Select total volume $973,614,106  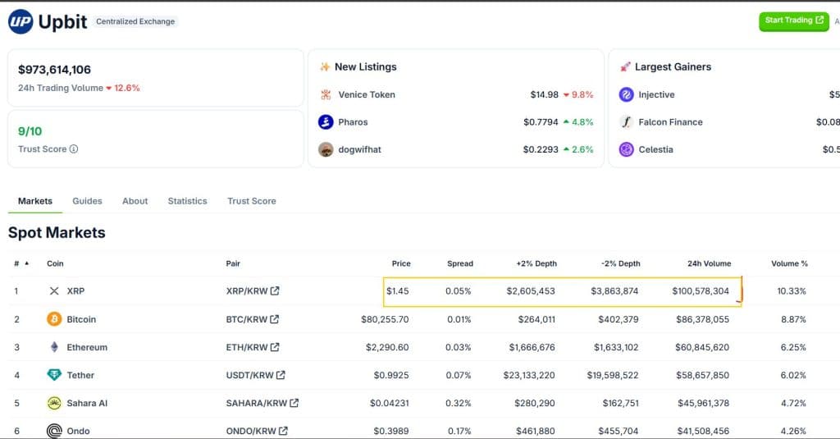tap(54, 70)
